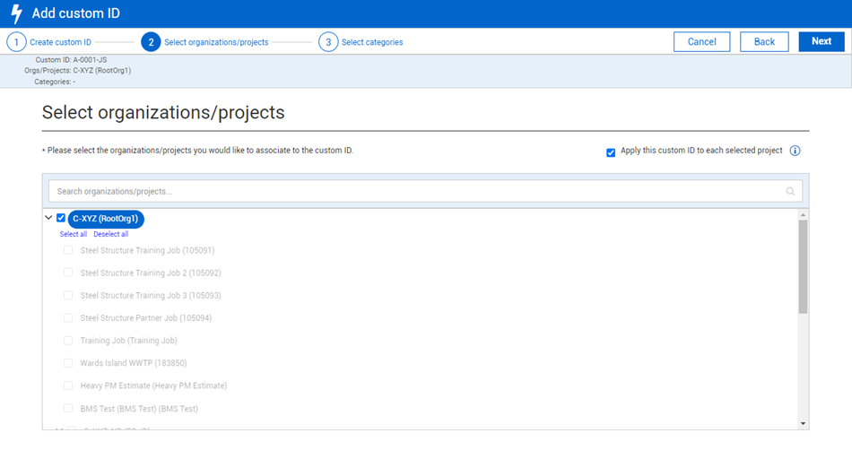Click scrollbar down arrow
Viewport: 852px width, 459px height.
803,423
